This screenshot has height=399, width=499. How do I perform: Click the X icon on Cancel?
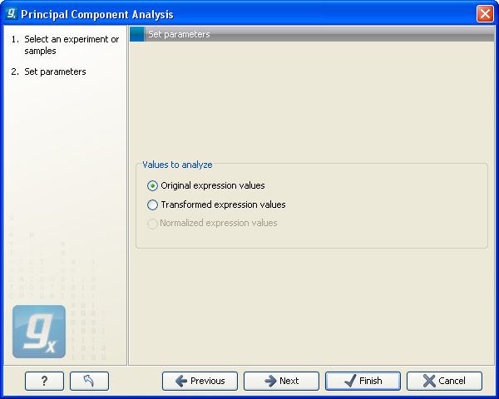point(428,381)
